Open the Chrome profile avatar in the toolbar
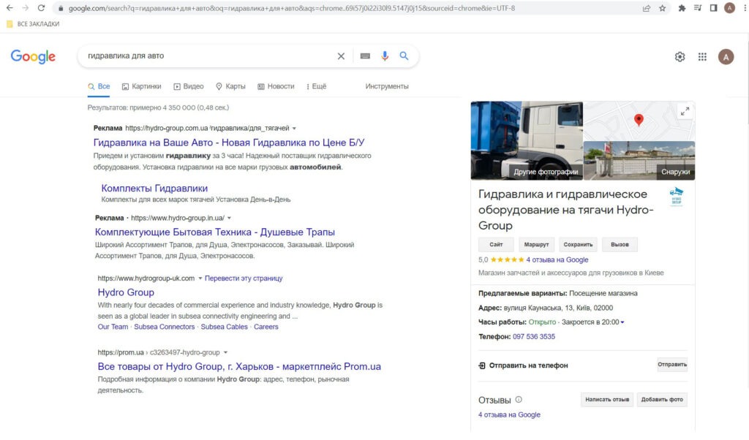 [x=729, y=8]
